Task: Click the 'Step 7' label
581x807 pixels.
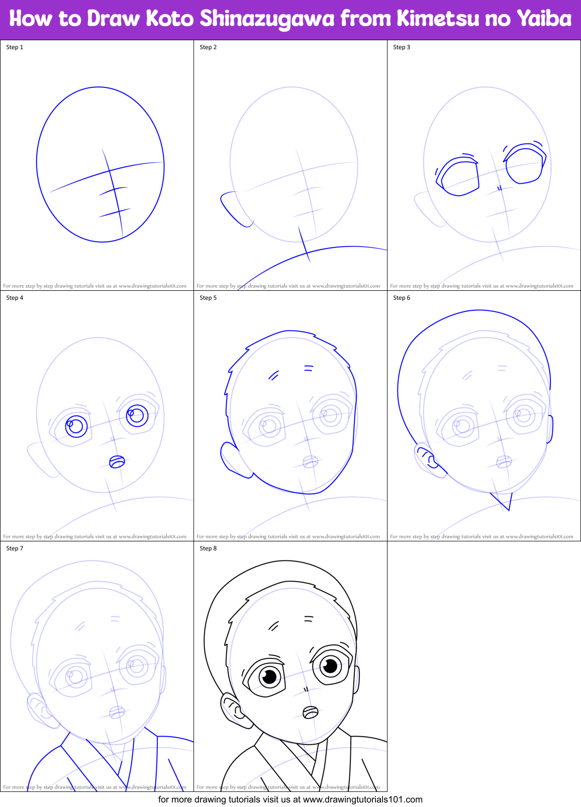Action: [x=15, y=548]
